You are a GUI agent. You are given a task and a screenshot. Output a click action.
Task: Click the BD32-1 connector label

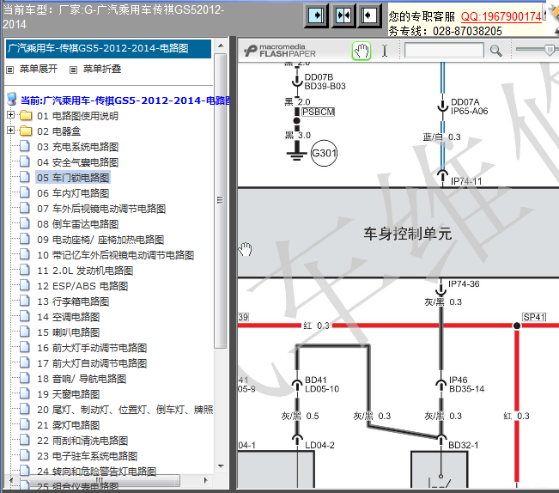(463, 445)
